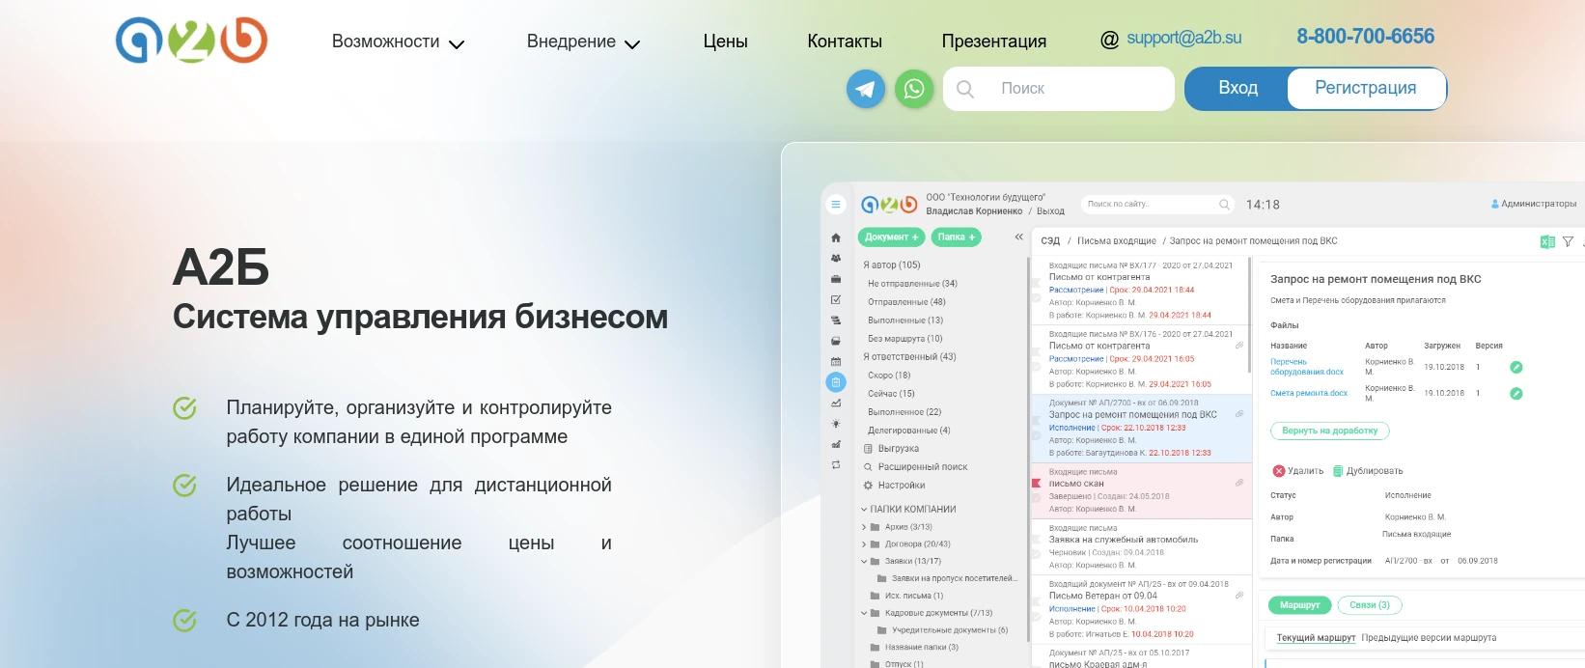Click the Выгрузка export icon
The height and width of the screenshot is (668, 1585).
(868, 448)
